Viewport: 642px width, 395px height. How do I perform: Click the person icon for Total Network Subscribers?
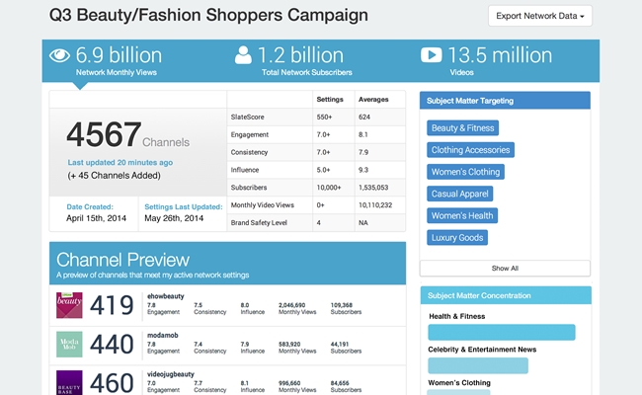click(x=243, y=55)
